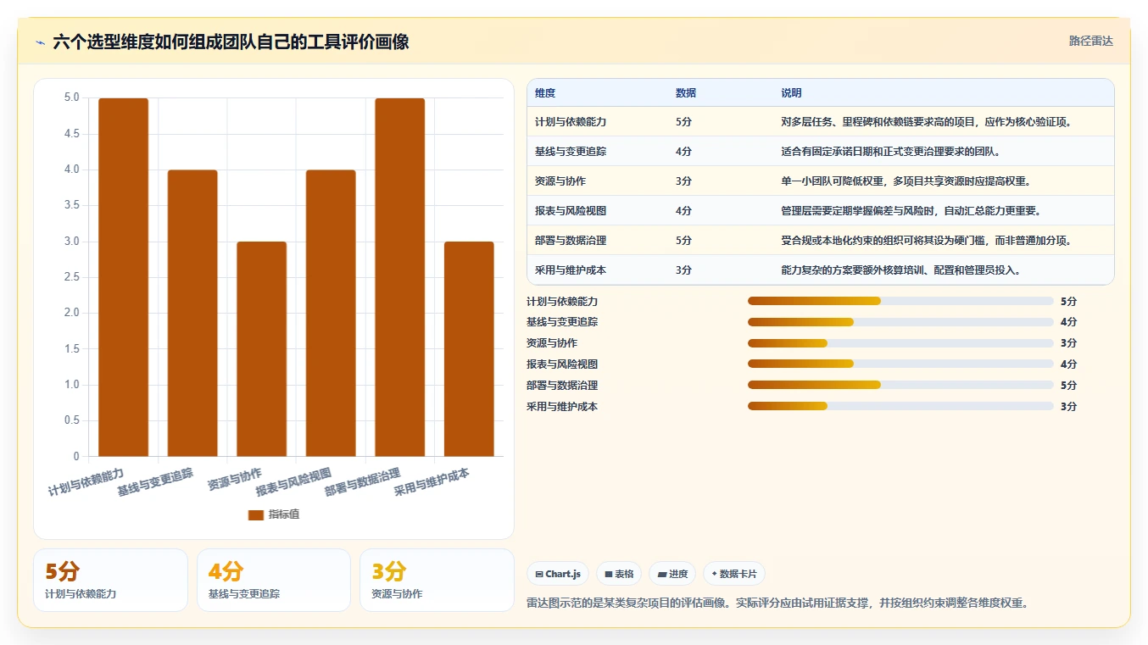Select the 基线与变更追踪 table row cell
Image resolution: width=1148 pixels, height=645 pixels.
571,152
